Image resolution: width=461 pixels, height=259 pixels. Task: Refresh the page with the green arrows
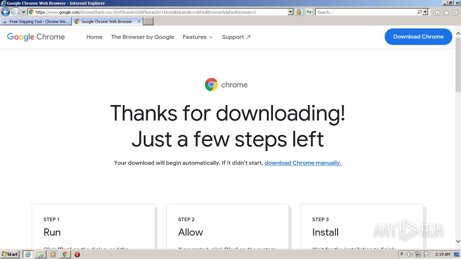pyautogui.click(x=309, y=12)
